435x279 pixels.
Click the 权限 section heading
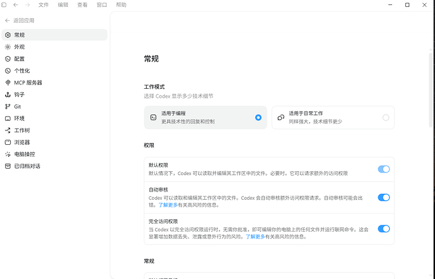[149, 145]
